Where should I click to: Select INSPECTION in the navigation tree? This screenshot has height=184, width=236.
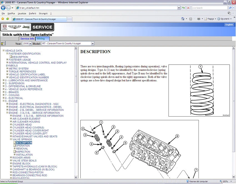pos(23,152)
